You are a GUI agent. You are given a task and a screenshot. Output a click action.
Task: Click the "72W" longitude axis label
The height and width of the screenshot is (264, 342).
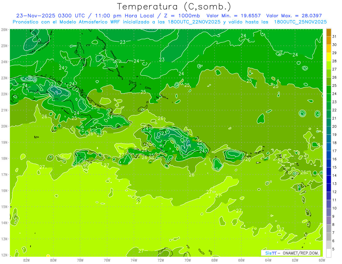pos(161,260)
